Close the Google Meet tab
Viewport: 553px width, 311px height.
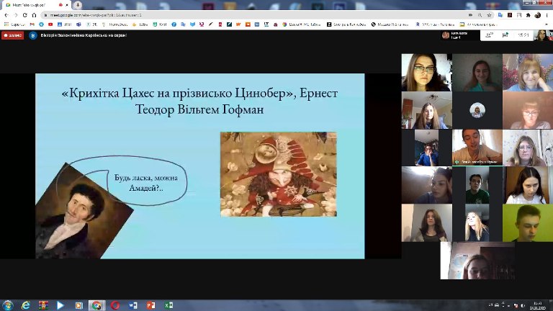[67, 5]
